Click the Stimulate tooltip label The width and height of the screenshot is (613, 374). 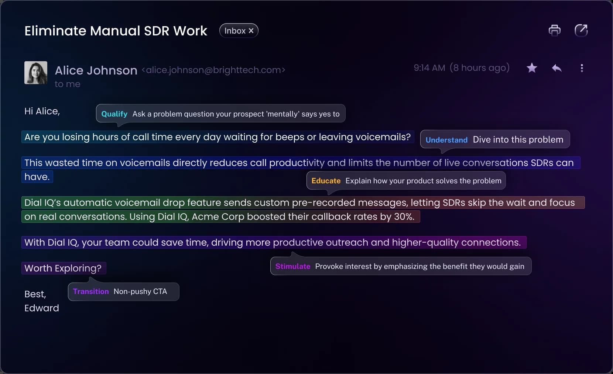[293, 266]
